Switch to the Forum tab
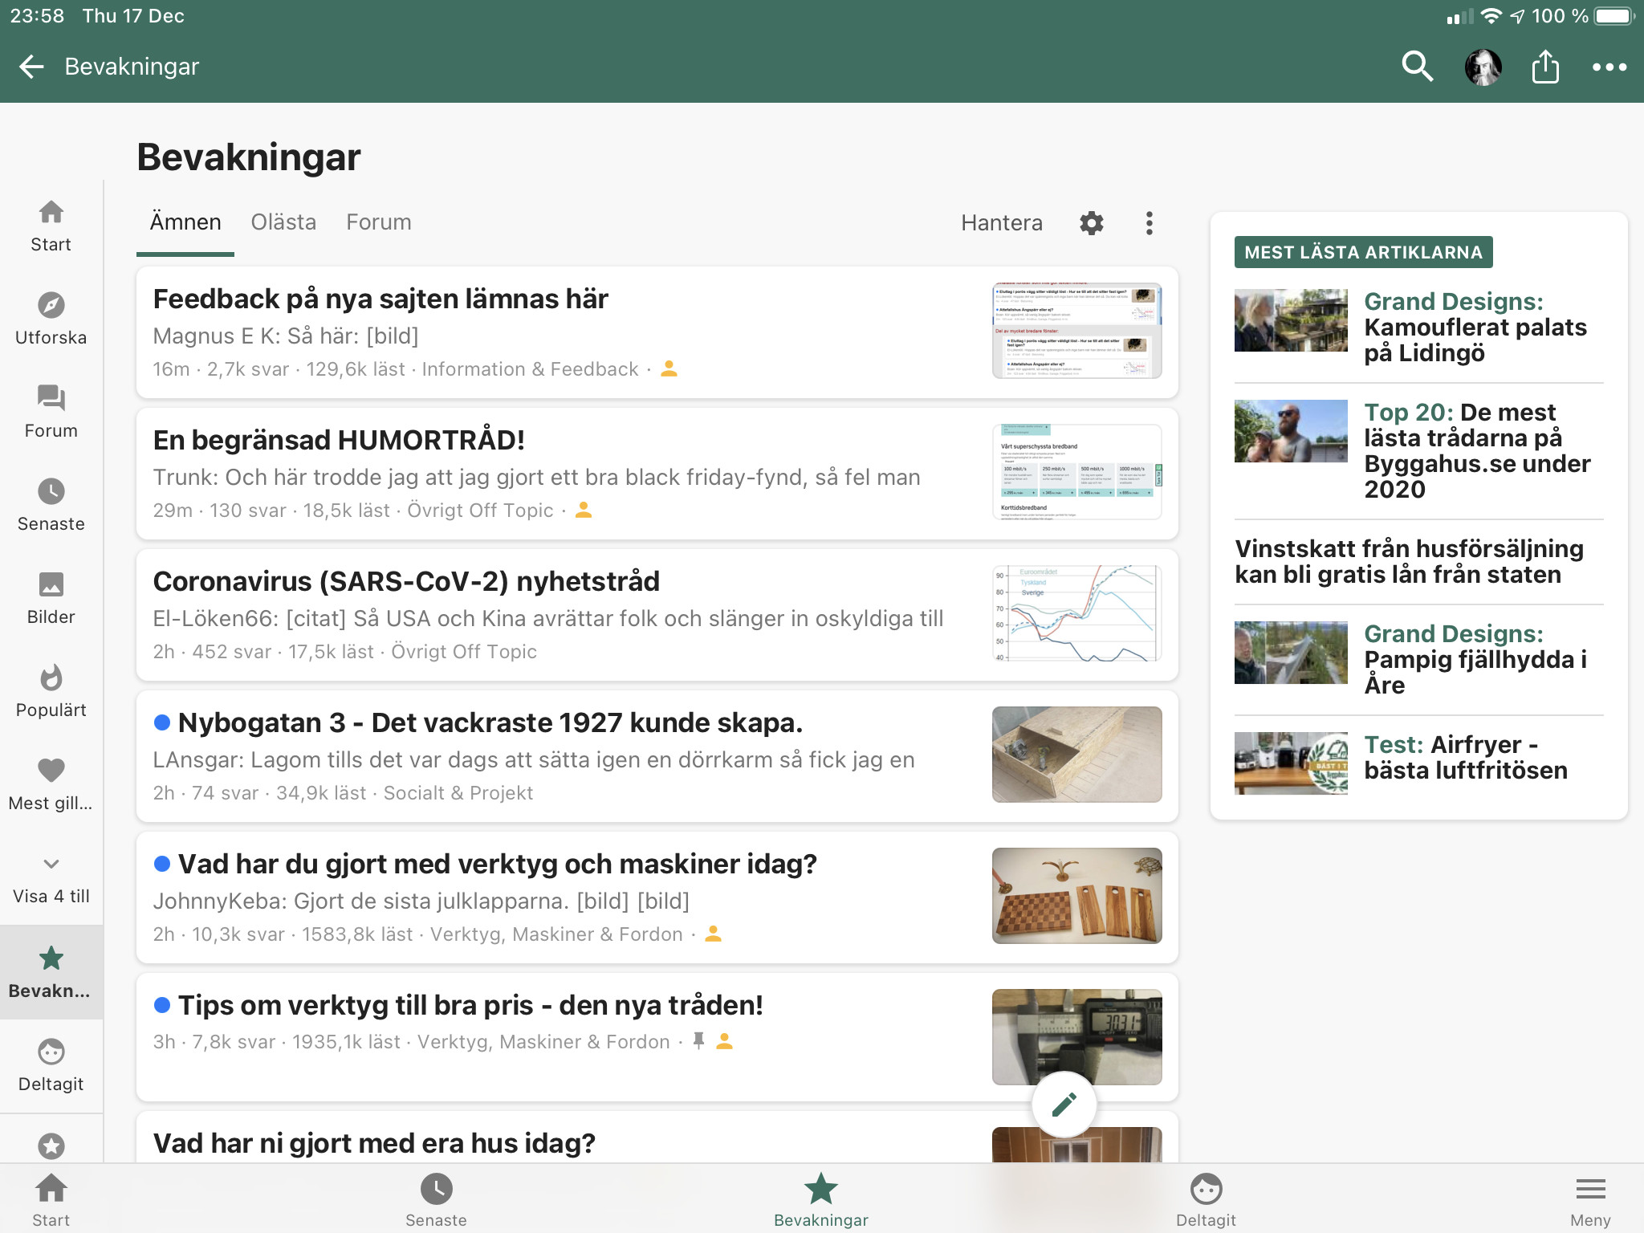The image size is (1644, 1233). point(378,222)
